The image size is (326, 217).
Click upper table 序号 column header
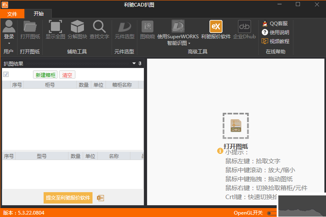pos(17,85)
